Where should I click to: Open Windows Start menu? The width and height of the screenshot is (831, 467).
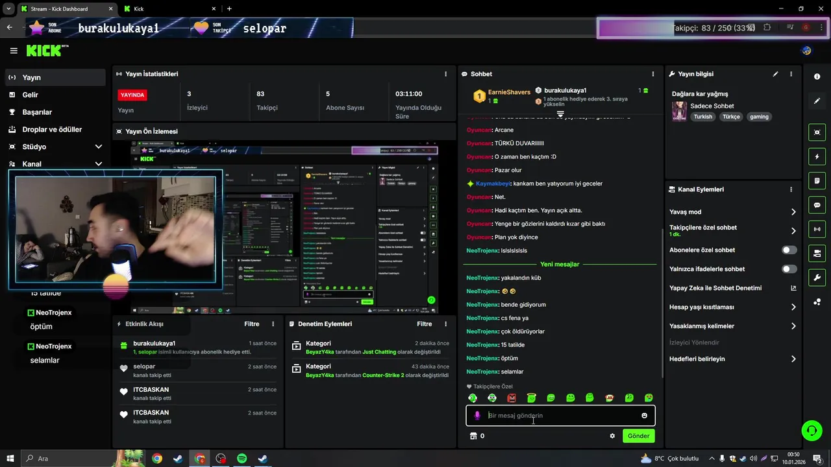(9, 459)
